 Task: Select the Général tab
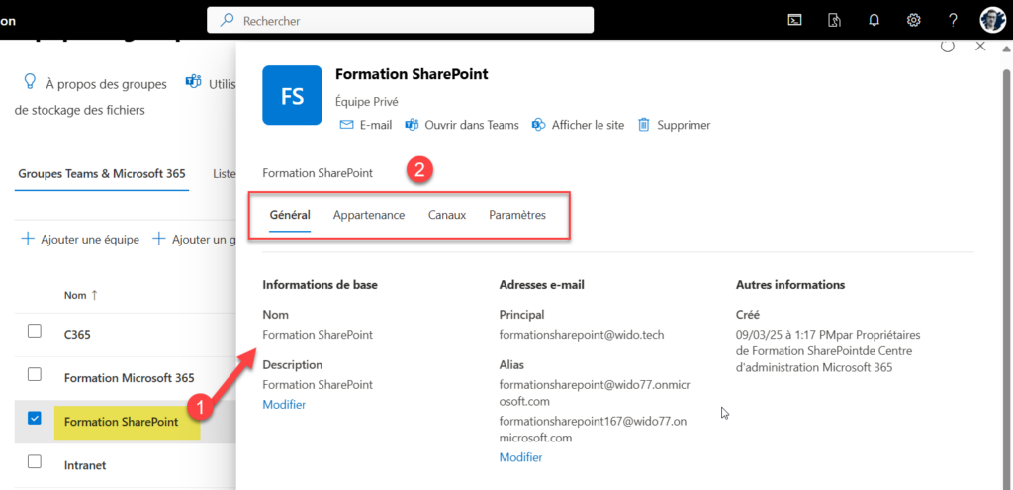coord(290,215)
